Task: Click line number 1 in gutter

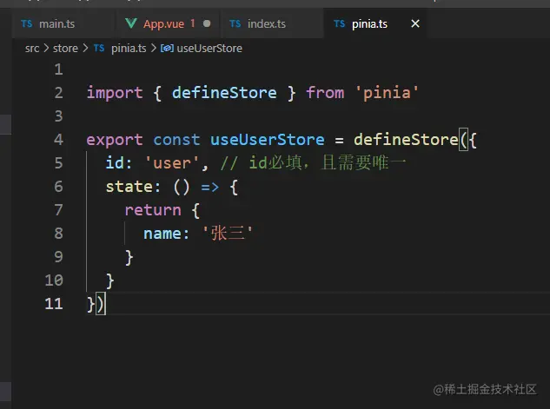Action: 58,69
